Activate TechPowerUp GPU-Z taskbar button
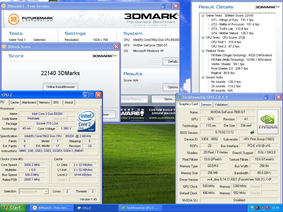 tap(140, 208)
